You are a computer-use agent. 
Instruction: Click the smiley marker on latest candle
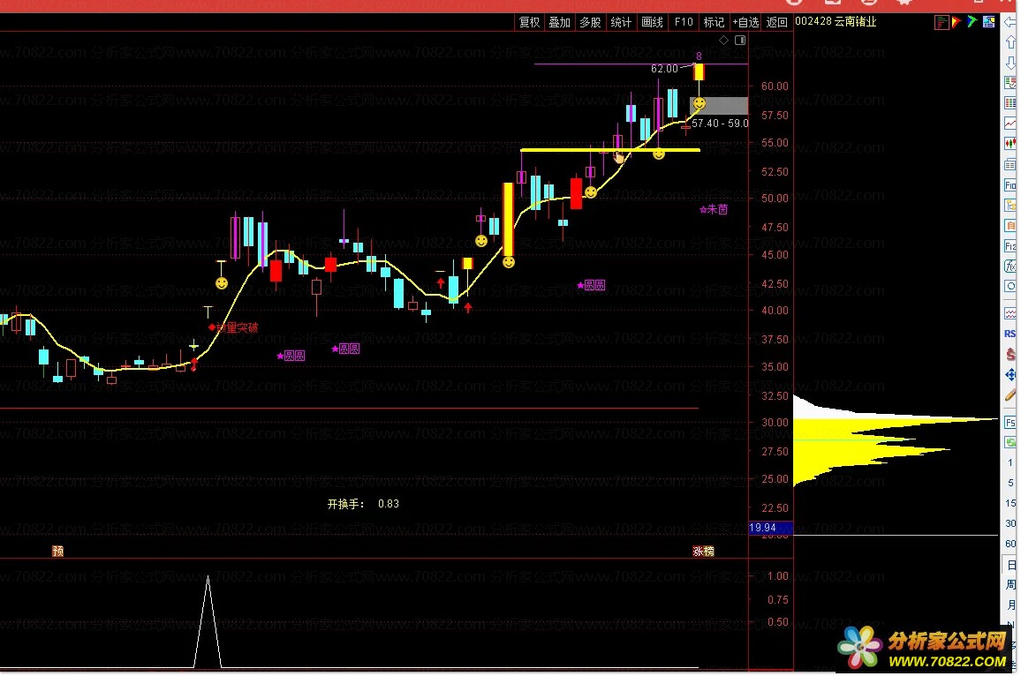[700, 102]
